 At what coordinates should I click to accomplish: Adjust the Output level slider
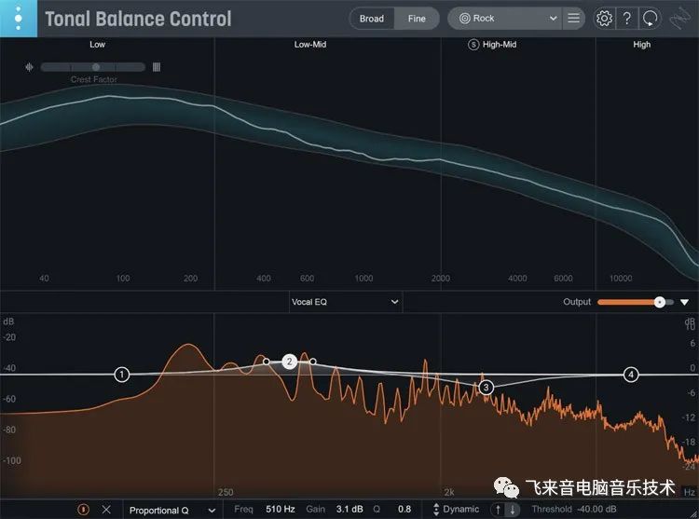pyautogui.click(x=636, y=302)
